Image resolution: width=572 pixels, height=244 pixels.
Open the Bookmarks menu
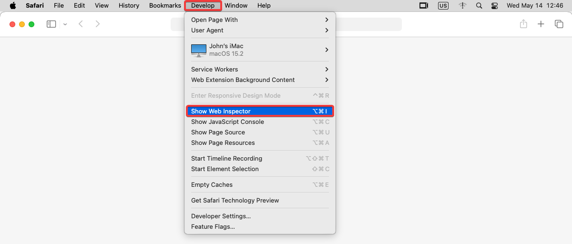pyautogui.click(x=165, y=6)
